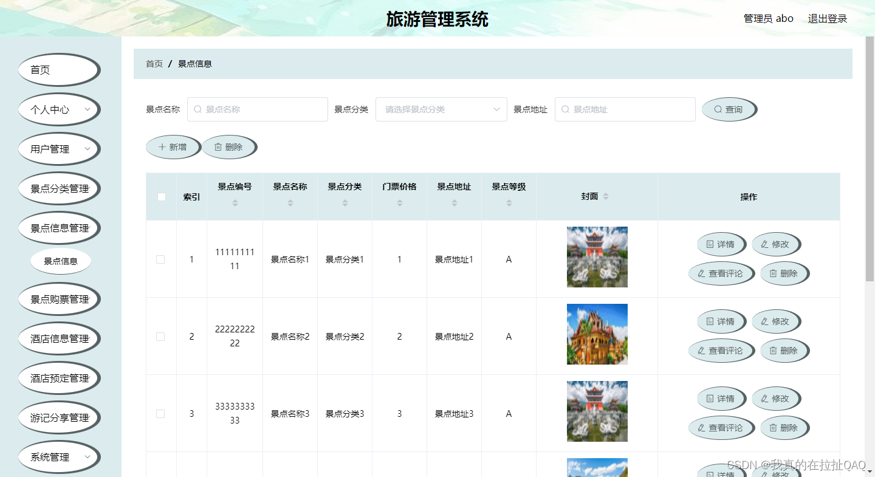This screenshot has width=875, height=477.
Task: Open 查看评论 for 景点名称3
Action: pyautogui.click(x=721, y=427)
